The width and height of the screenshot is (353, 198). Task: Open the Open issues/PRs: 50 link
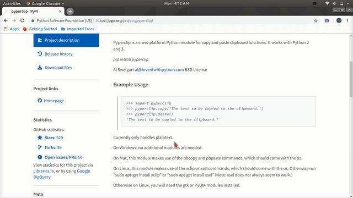click(x=63, y=157)
